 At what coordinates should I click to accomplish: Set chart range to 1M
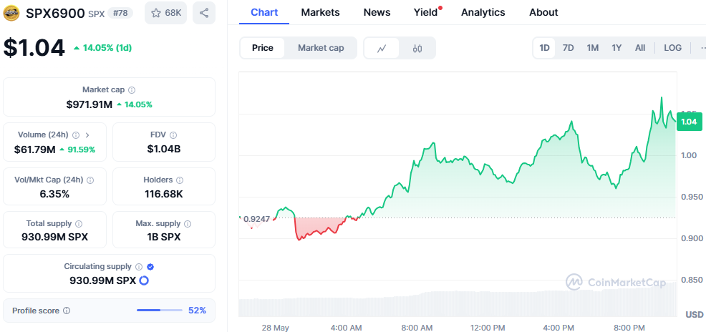593,48
